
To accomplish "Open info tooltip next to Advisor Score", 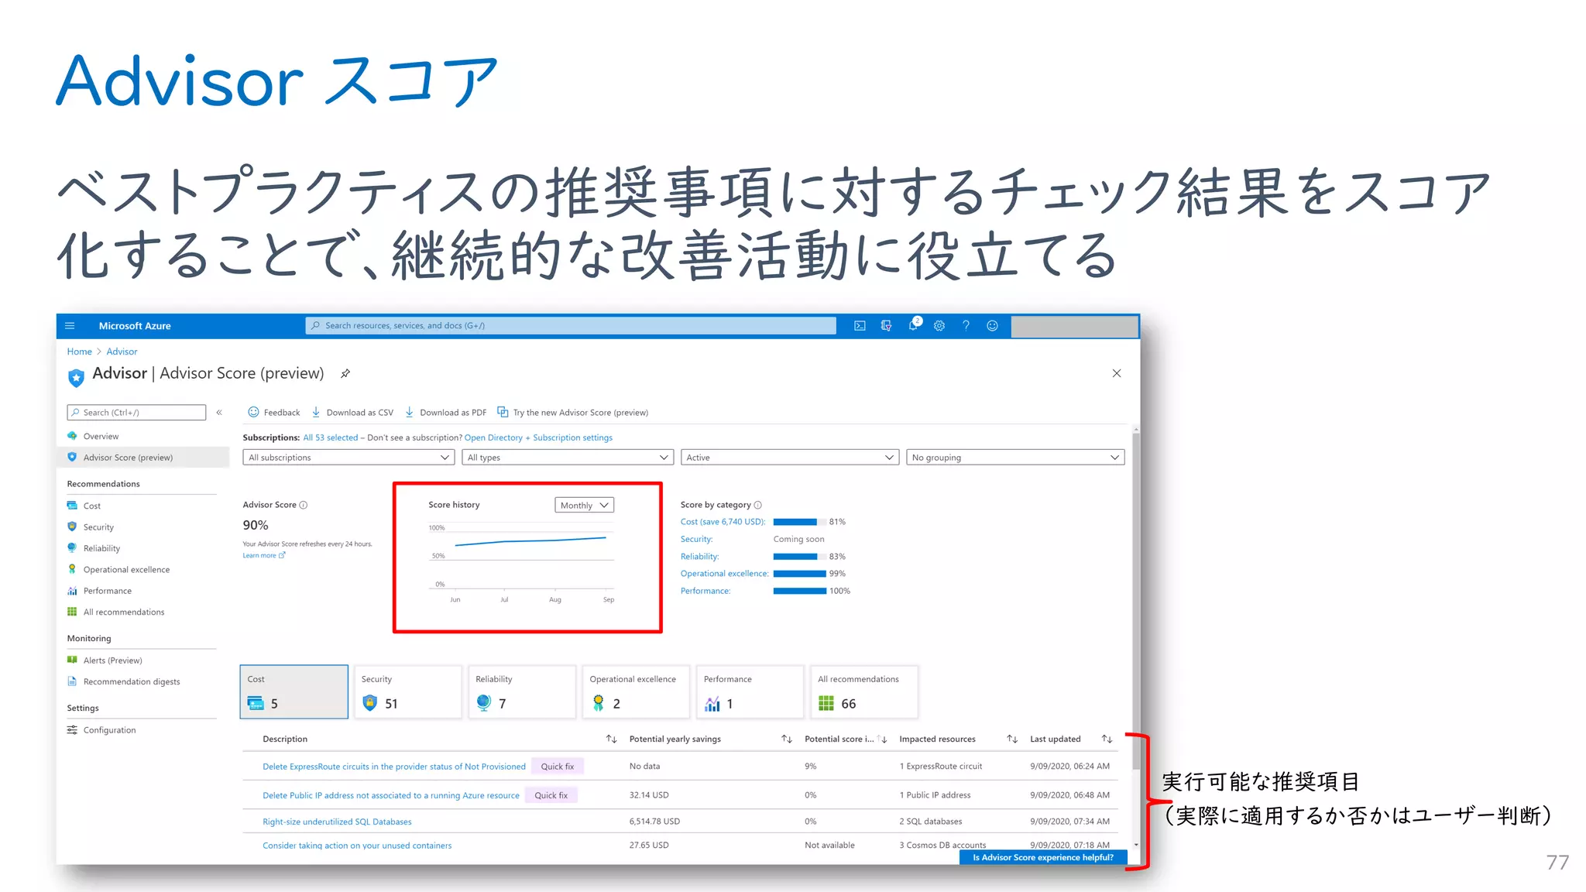I will pyautogui.click(x=304, y=505).
